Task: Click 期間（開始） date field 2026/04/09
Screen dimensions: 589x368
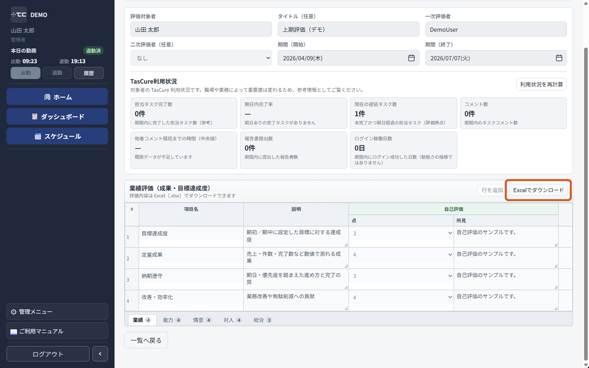Action: 348,58
